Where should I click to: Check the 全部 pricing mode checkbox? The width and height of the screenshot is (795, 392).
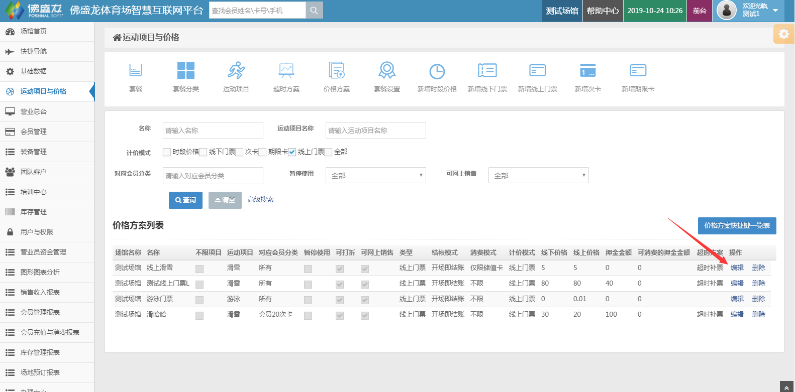328,152
